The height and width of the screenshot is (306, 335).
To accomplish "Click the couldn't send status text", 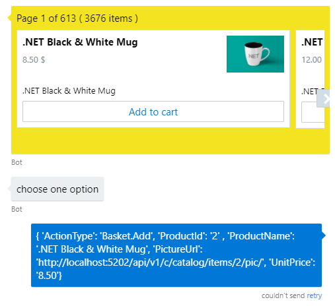I will (x=283, y=295).
